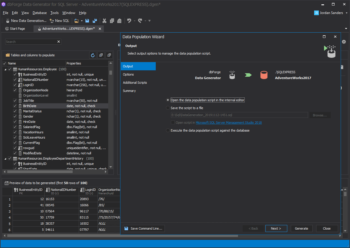Click the Refresh icon in tables panel
Viewport: 350px width, 248px height.
(93, 55)
